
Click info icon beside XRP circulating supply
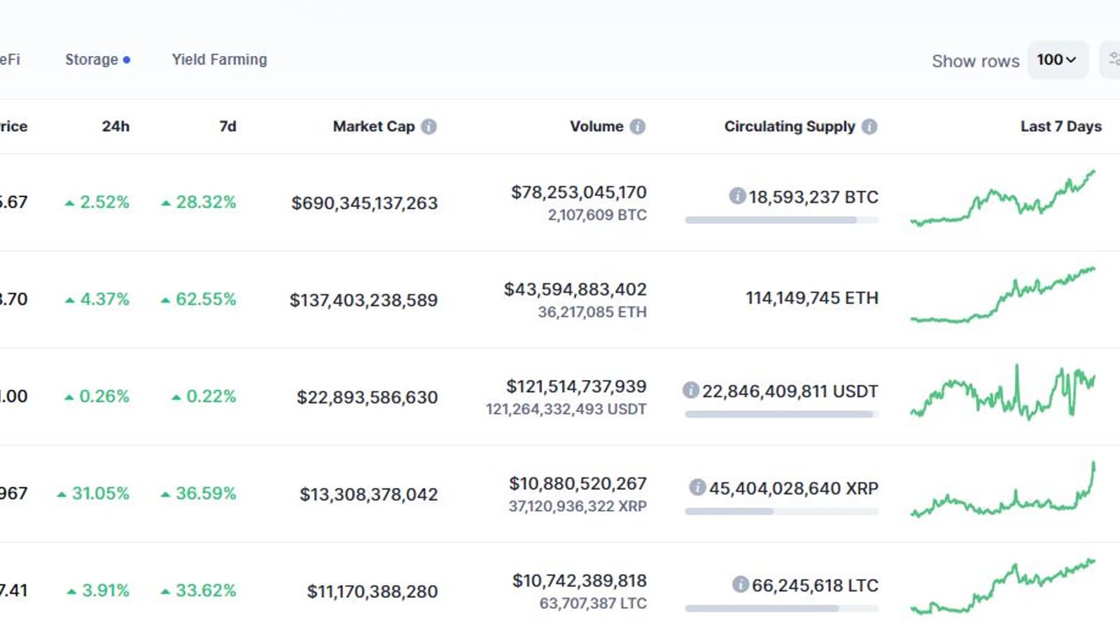coord(697,487)
